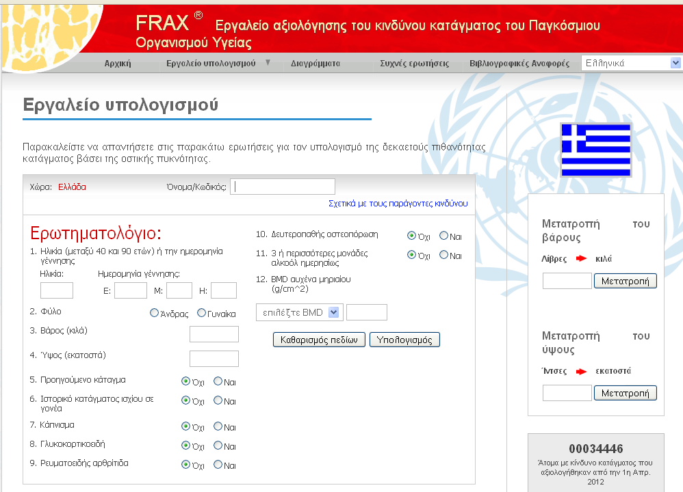Open Εργαλείο υπολογισμού menu item
The width and height of the screenshot is (683, 492).
211,64
